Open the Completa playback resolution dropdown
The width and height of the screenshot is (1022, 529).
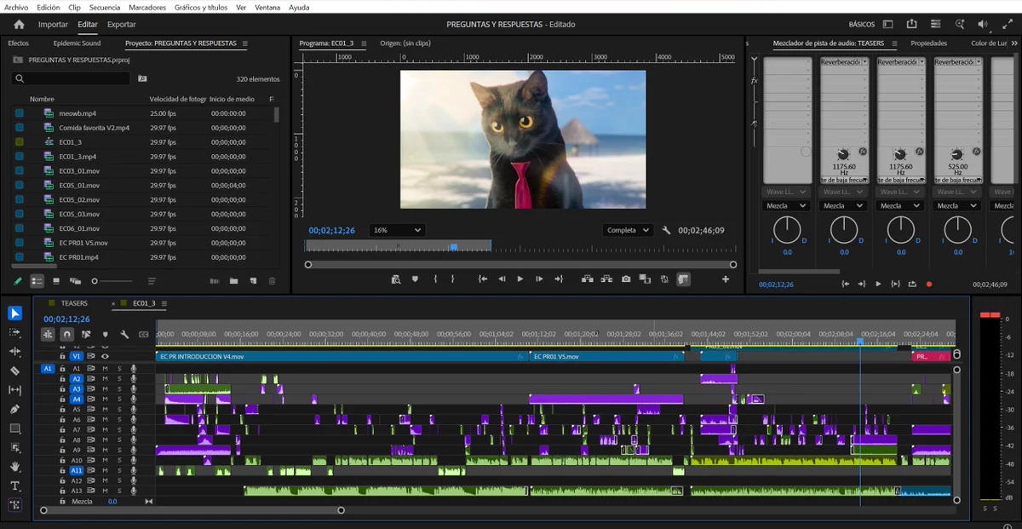coord(629,230)
